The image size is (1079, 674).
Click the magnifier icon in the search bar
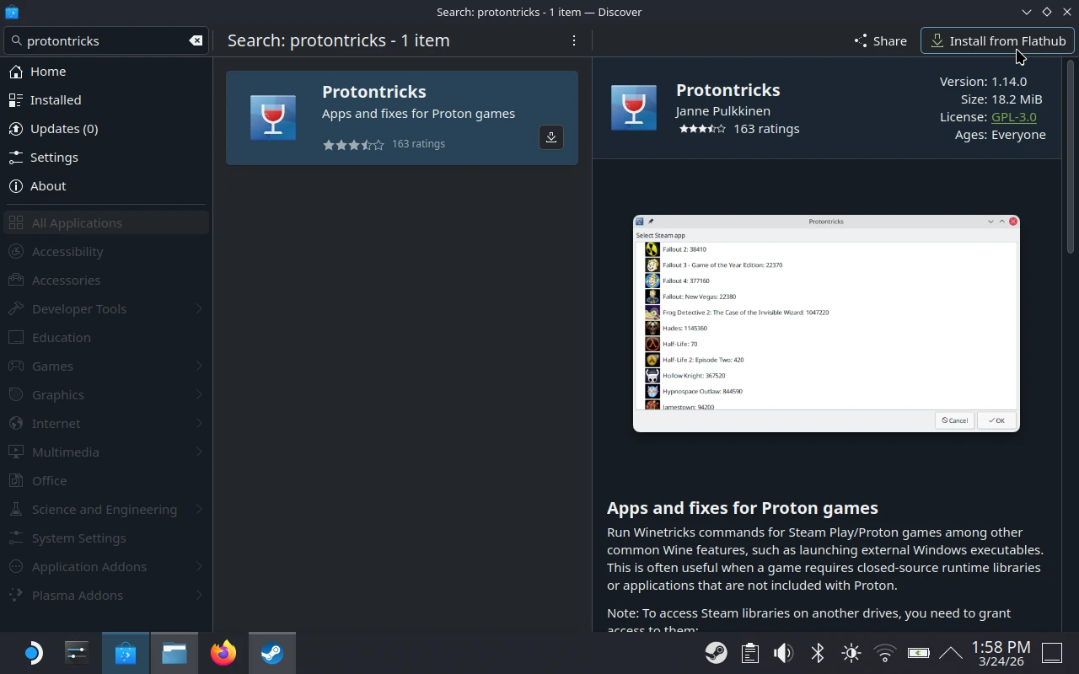pos(17,40)
